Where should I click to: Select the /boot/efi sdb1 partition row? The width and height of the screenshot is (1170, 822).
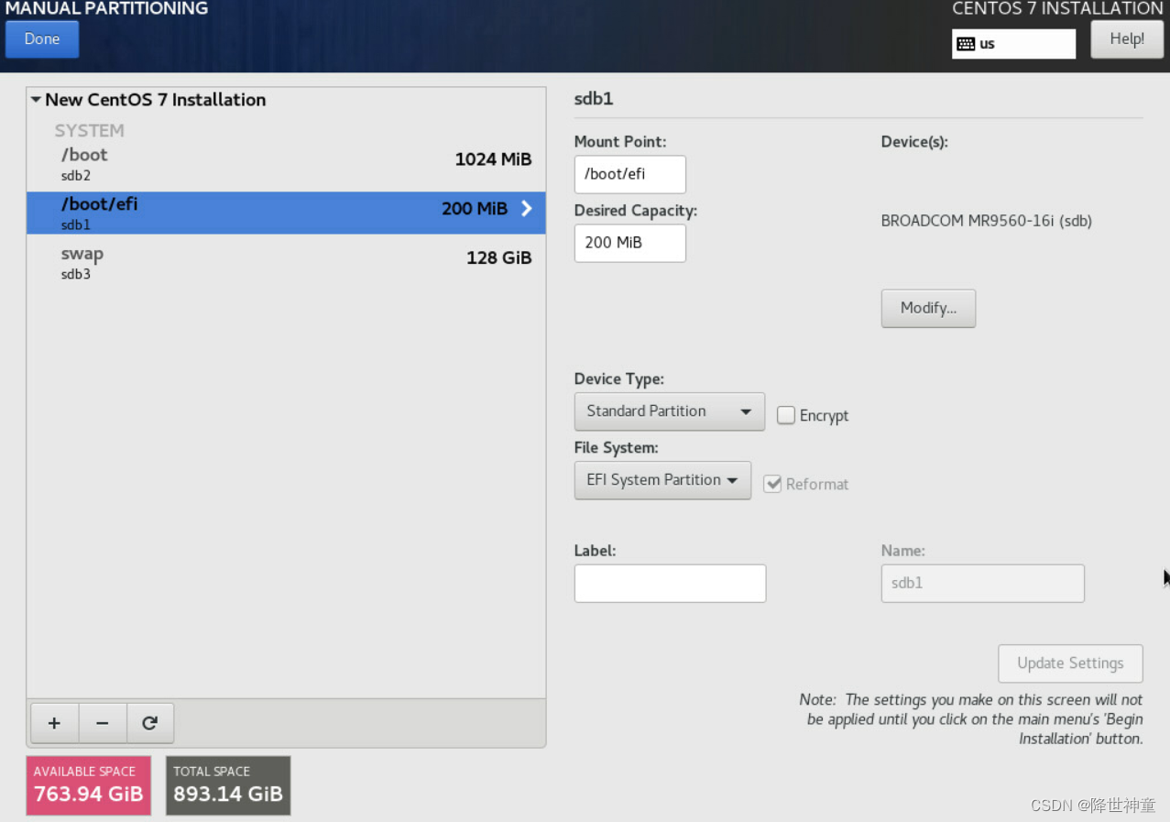(286, 213)
